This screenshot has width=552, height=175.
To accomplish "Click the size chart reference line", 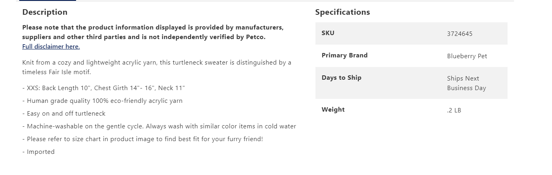I will [143, 139].
